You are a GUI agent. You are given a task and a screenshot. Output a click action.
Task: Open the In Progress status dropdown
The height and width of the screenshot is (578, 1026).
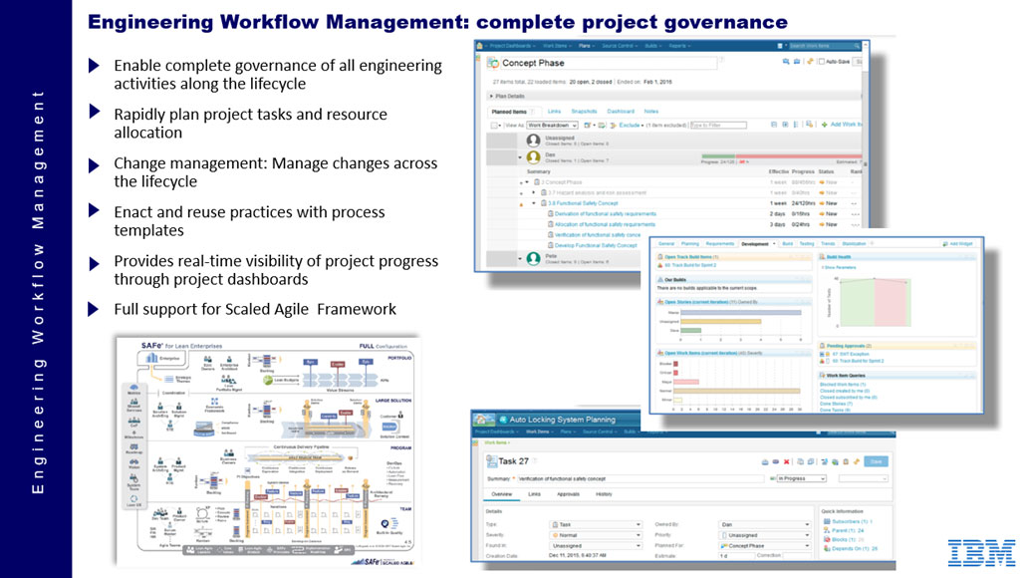[801, 478]
